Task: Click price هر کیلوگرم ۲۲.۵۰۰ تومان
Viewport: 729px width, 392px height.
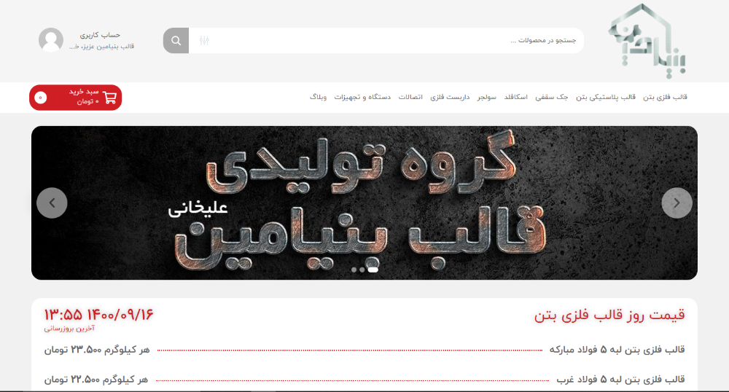Action: click(x=96, y=380)
